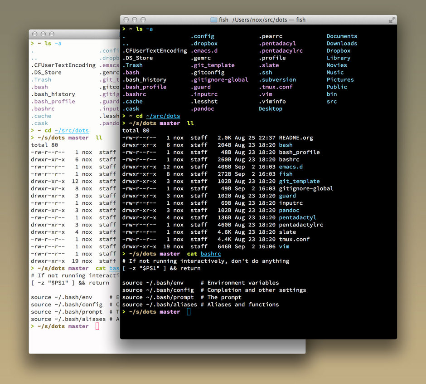Click the ~/src/dots path in dark terminal
The height and width of the screenshot is (384, 426).
163,116
